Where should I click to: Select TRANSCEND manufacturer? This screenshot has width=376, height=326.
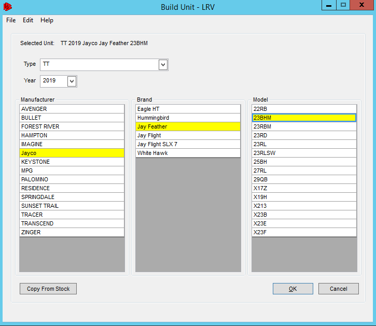[72, 223]
